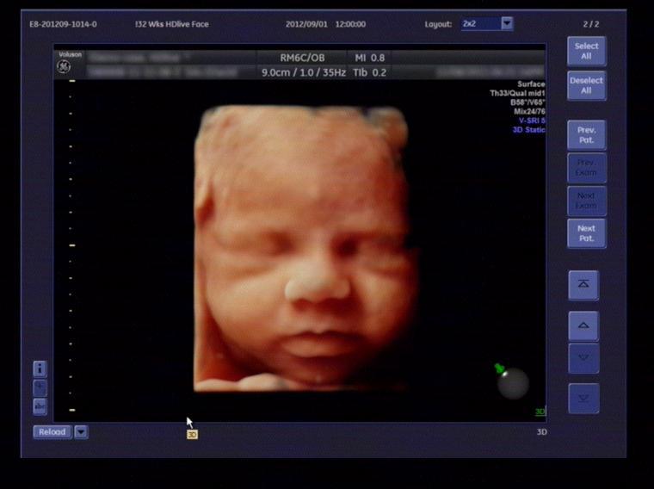Viewport: 654px width, 489px height.
Task: Go to previous patient with Prev. Pat.
Action: 586,135
